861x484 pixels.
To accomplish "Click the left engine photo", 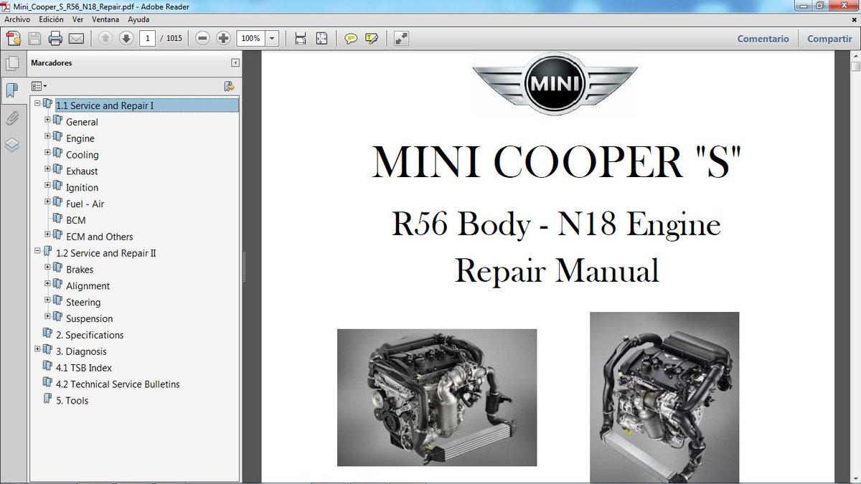I will point(437,397).
